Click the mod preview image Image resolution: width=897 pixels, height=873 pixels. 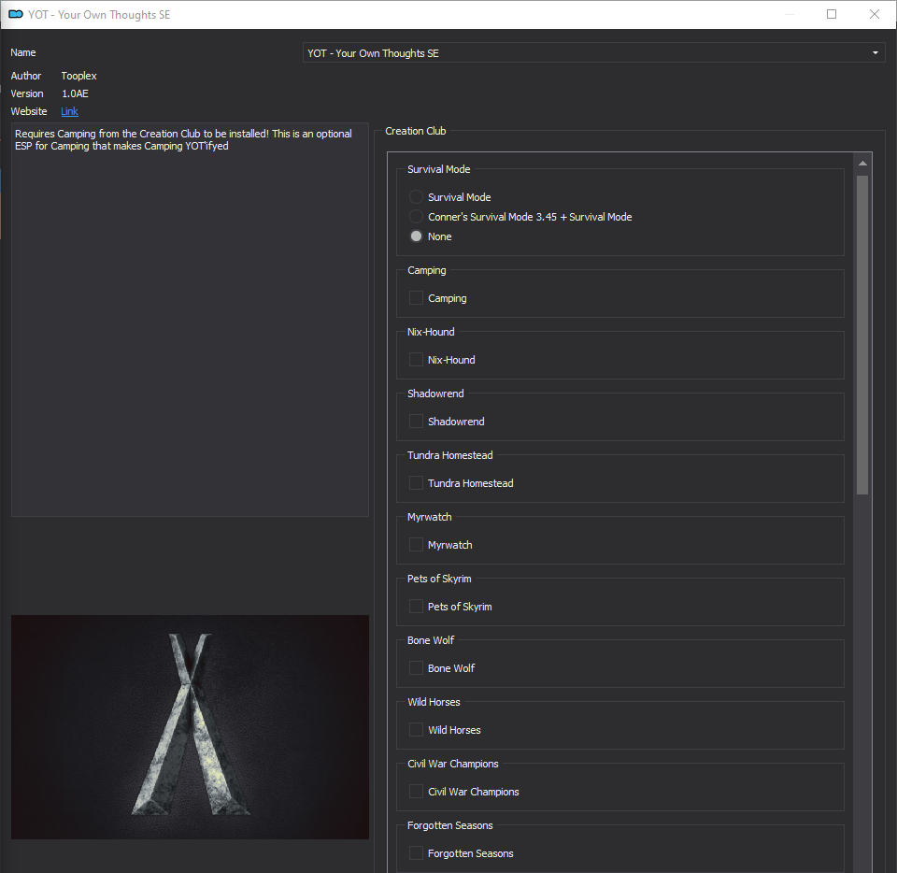pyautogui.click(x=190, y=727)
